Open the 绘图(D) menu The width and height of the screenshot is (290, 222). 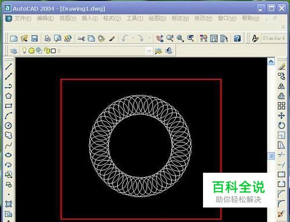(x=157, y=19)
